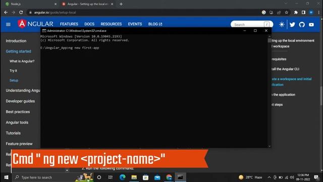Open Angular's GitHub icon link

(x=302, y=25)
